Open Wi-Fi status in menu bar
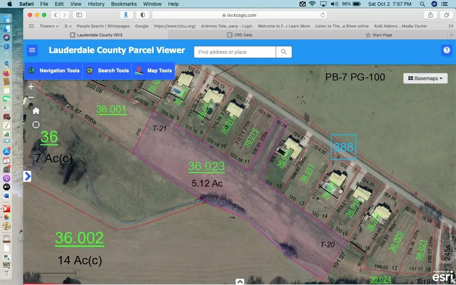This screenshot has height=285, width=456. click(x=312, y=4)
